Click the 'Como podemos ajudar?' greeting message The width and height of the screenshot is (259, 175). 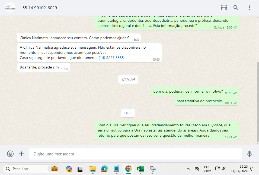[x=79, y=38]
